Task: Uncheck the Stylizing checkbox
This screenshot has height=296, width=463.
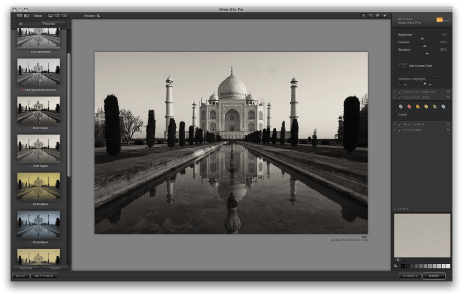Action: coord(400,130)
